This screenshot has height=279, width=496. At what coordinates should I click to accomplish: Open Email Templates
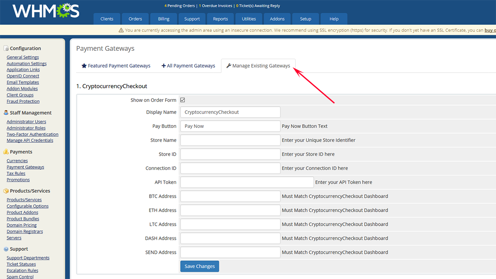[x=23, y=83]
